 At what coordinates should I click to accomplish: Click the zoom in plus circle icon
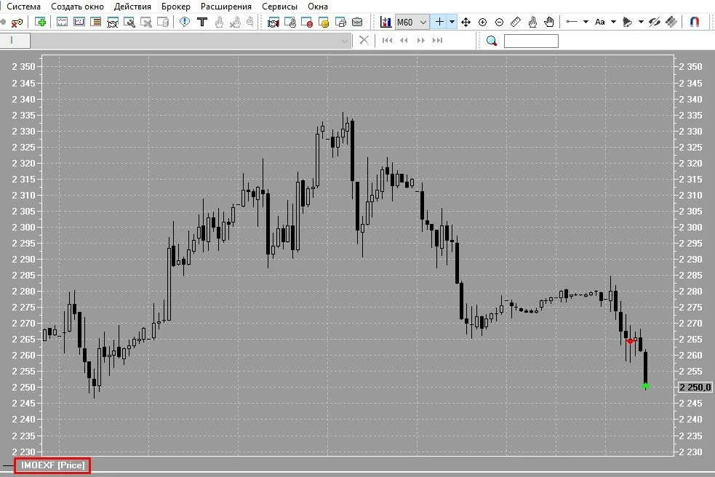click(482, 22)
